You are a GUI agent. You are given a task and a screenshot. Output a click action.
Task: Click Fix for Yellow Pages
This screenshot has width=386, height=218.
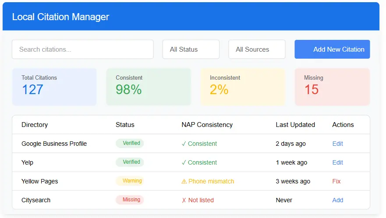[x=336, y=181]
